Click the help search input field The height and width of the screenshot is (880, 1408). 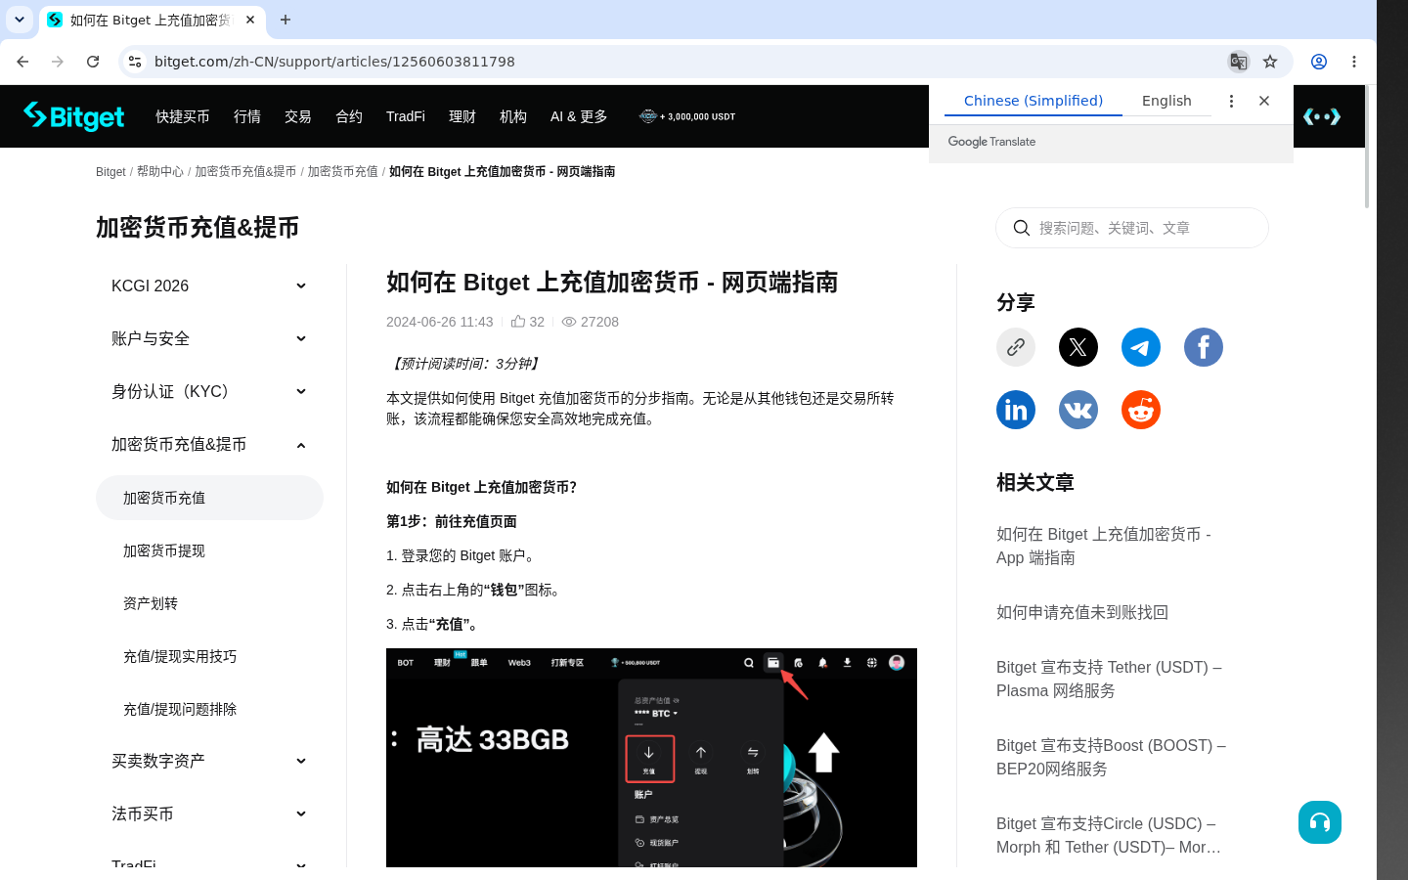click(x=1132, y=228)
